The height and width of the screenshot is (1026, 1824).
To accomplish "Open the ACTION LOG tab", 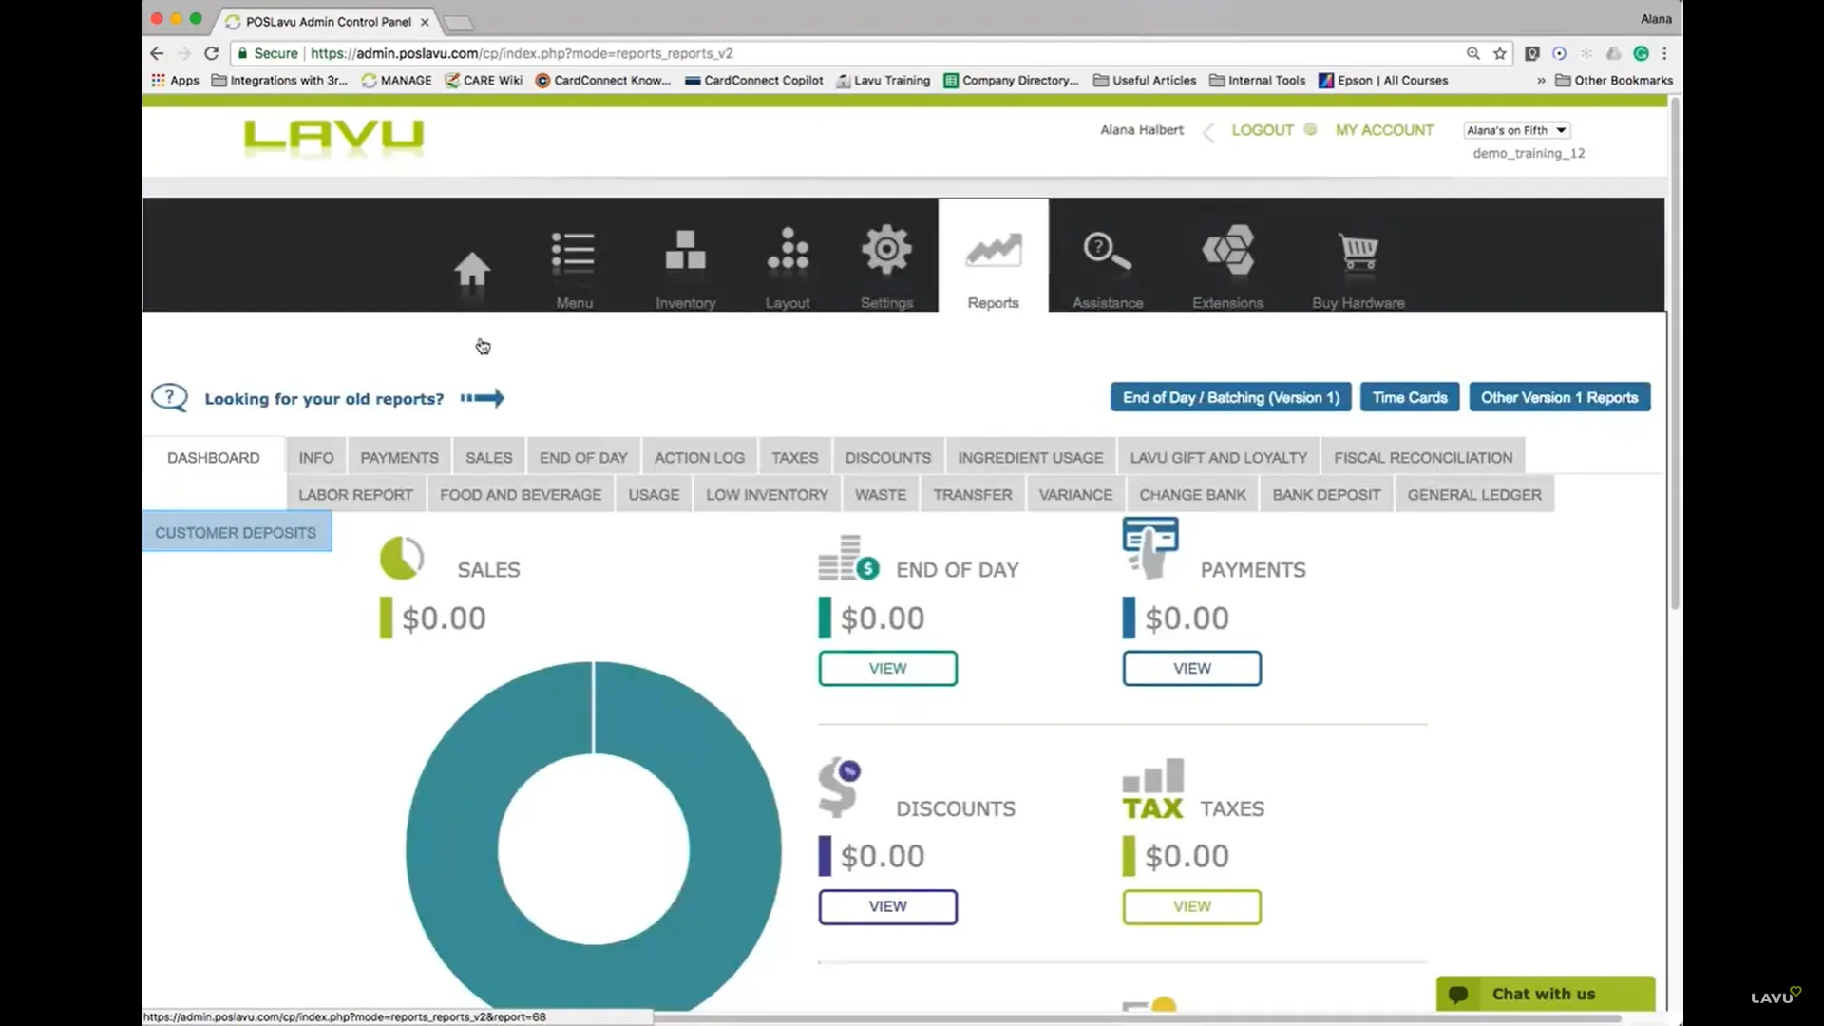I will [x=699, y=457].
